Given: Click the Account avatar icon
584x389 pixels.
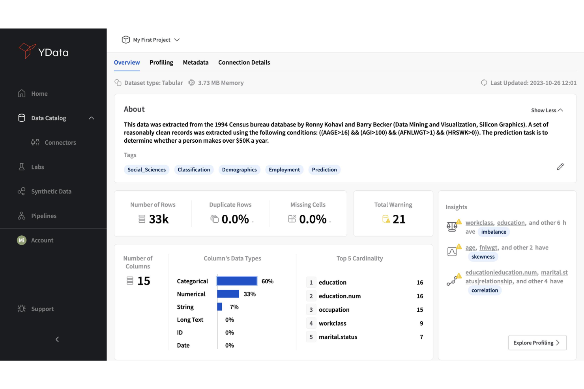Looking at the screenshot, I should pyautogui.click(x=22, y=240).
